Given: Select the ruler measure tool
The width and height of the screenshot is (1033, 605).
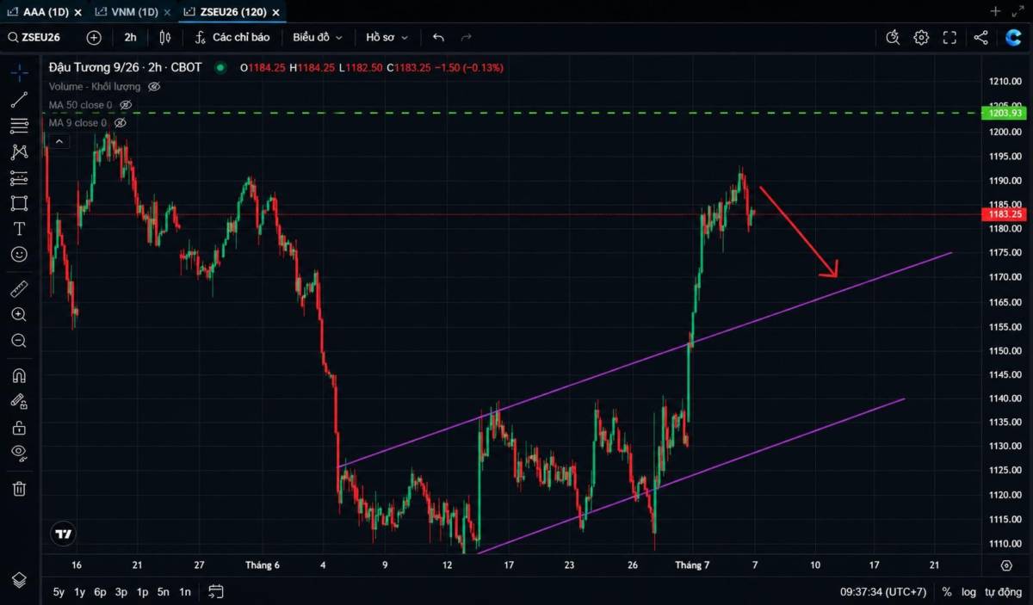Looking at the screenshot, I should (x=19, y=288).
